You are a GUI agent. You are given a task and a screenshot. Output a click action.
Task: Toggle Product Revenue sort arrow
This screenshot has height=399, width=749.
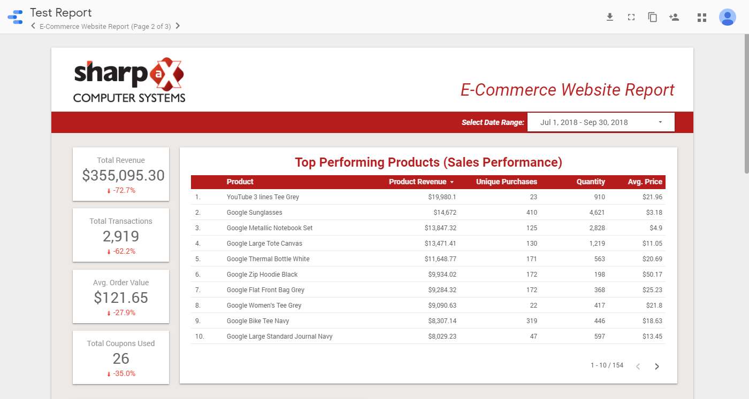[452, 182]
